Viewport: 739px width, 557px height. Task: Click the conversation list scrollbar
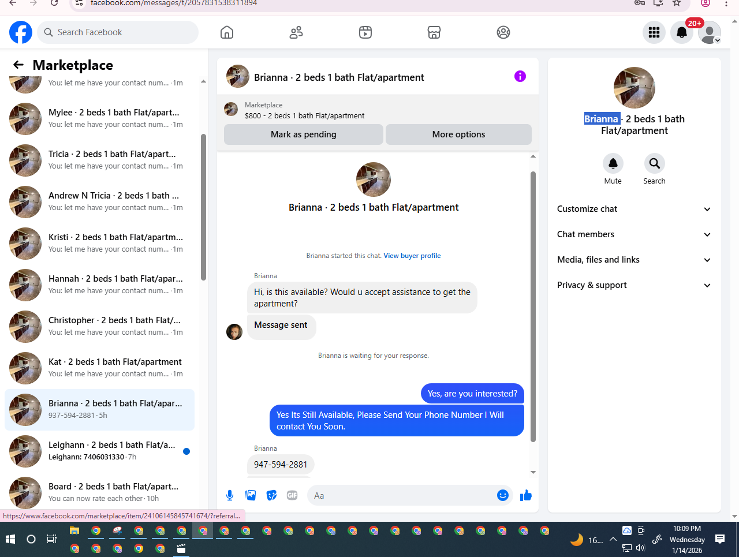pos(203,207)
